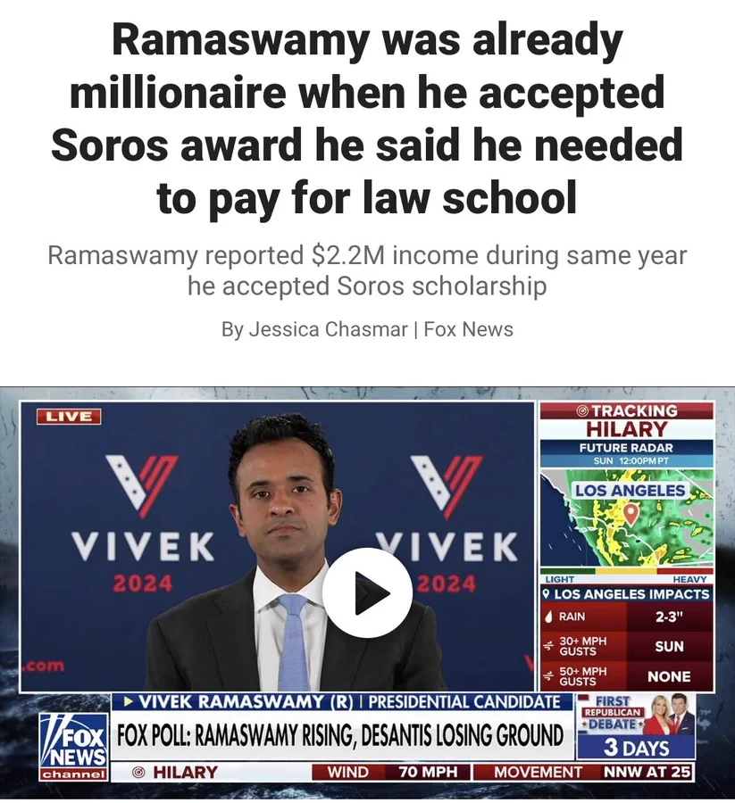Play the Vivek Ramaswamy interview video

[x=368, y=592]
